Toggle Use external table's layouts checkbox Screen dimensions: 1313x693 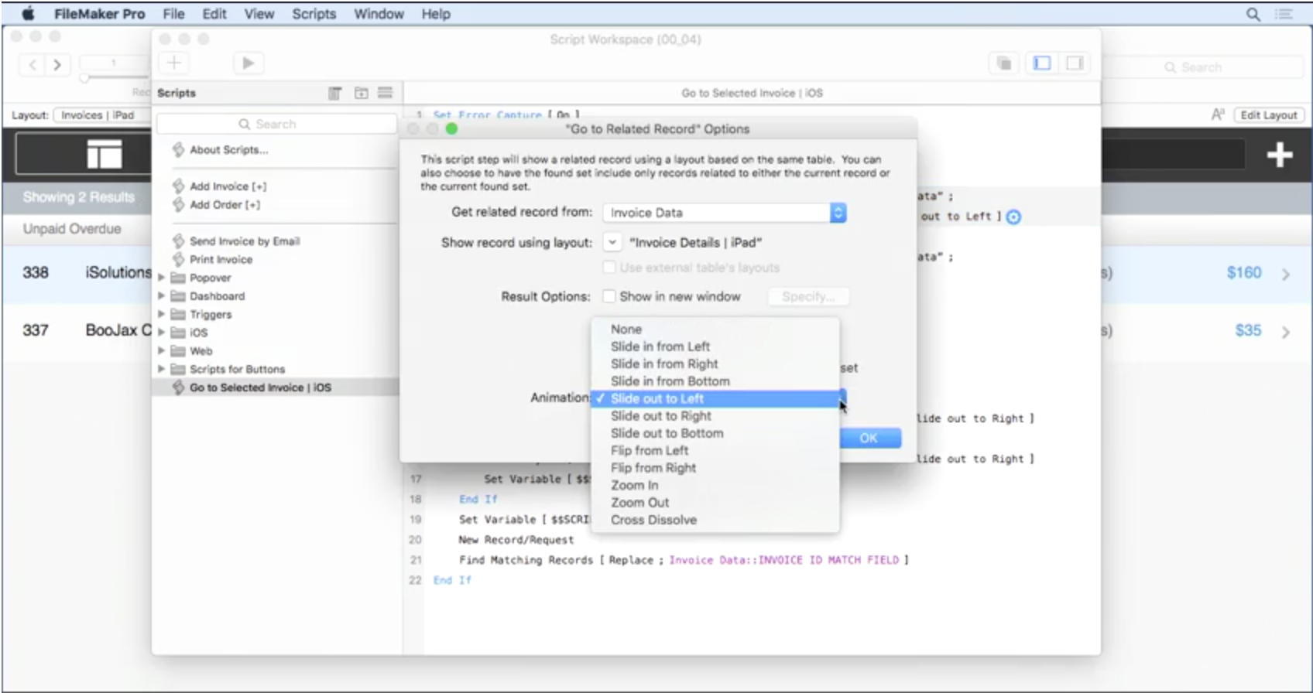point(609,268)
